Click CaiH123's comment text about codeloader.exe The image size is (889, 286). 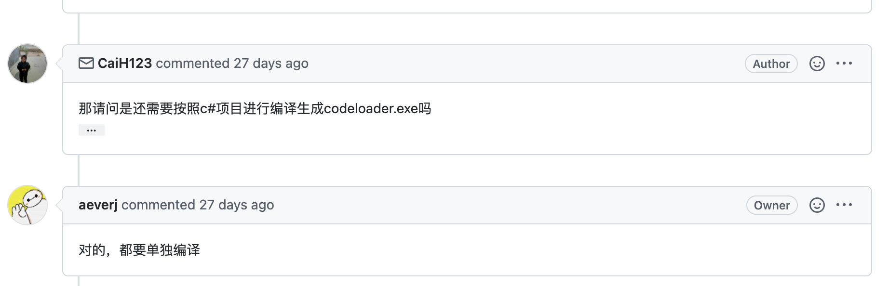(x=255, y=108)
